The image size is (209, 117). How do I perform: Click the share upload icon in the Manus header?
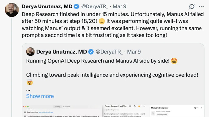[x=134, y=106]
